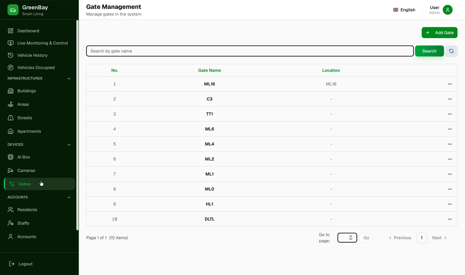Click the refresh icon beside Search

pyautogui.click(x=451, y=51)
